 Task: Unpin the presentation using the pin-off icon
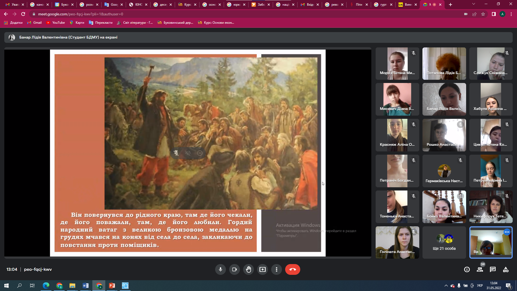(x=176, y=153)
